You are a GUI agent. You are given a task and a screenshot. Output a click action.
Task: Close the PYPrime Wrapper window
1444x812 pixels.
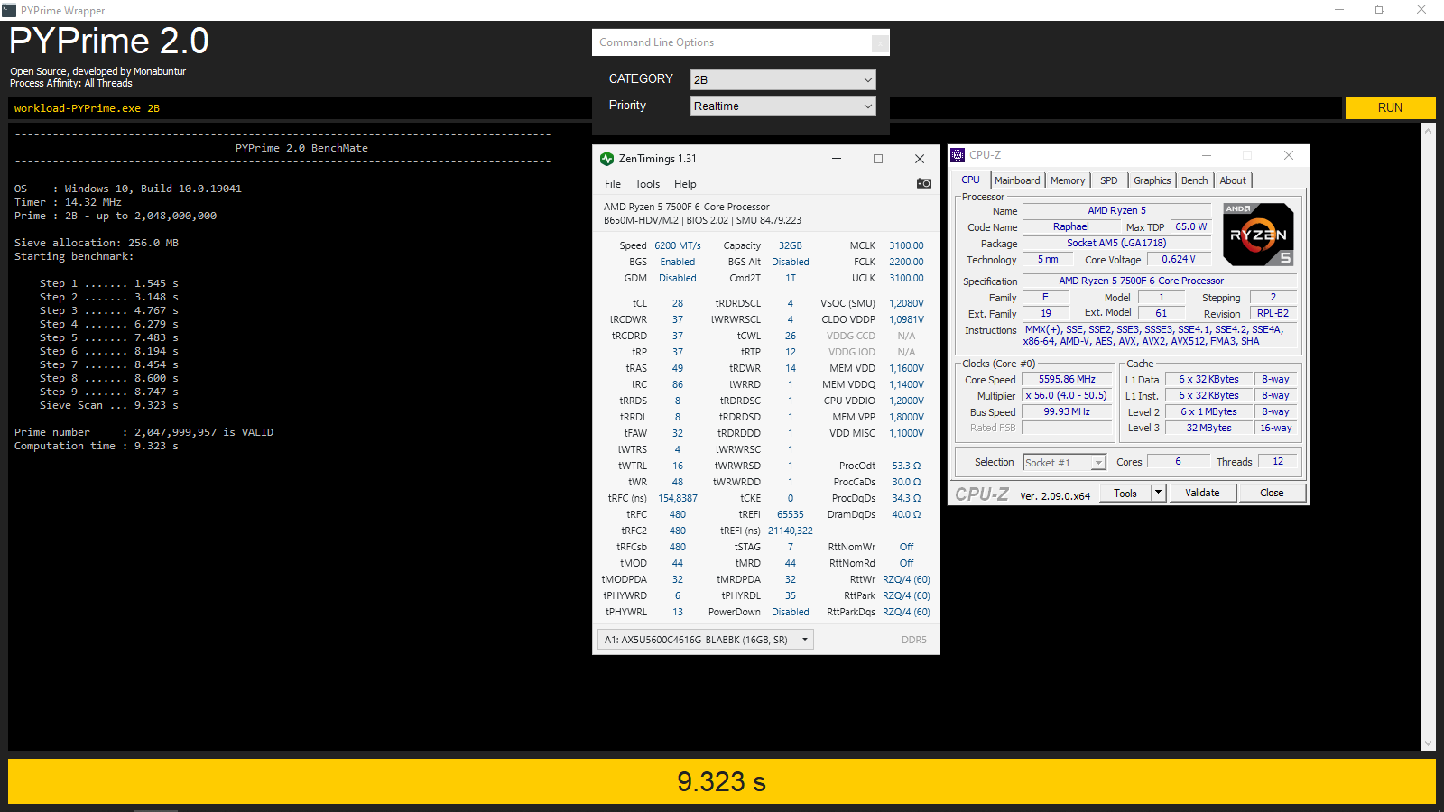click(x=1421, y=10)
